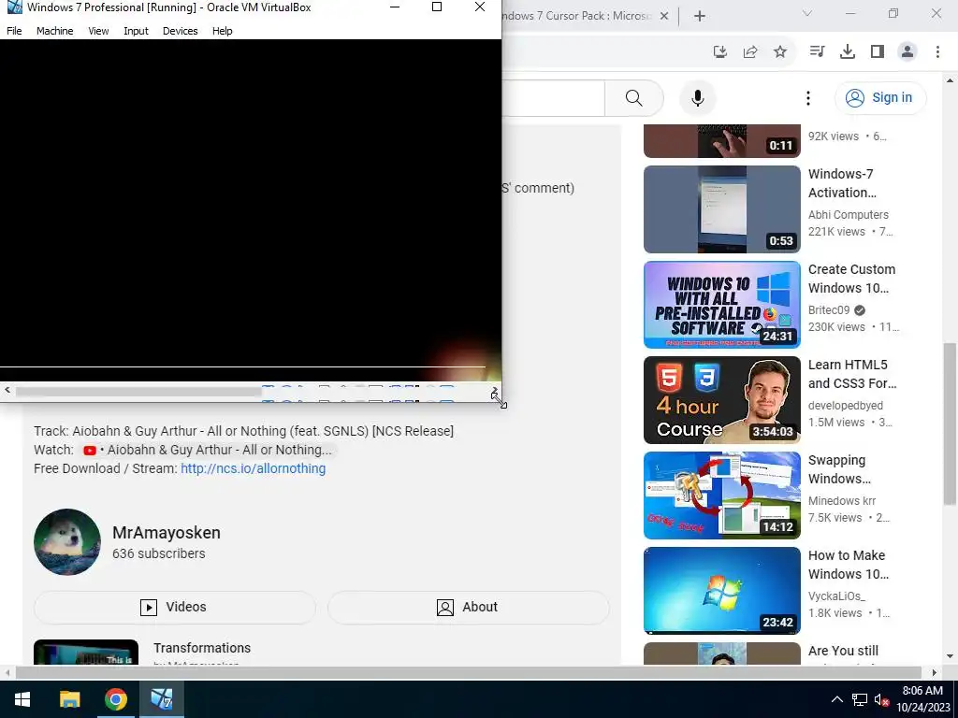Open the Windows Start menu
This screenshot has width=958, height=718.
(22, 699)
